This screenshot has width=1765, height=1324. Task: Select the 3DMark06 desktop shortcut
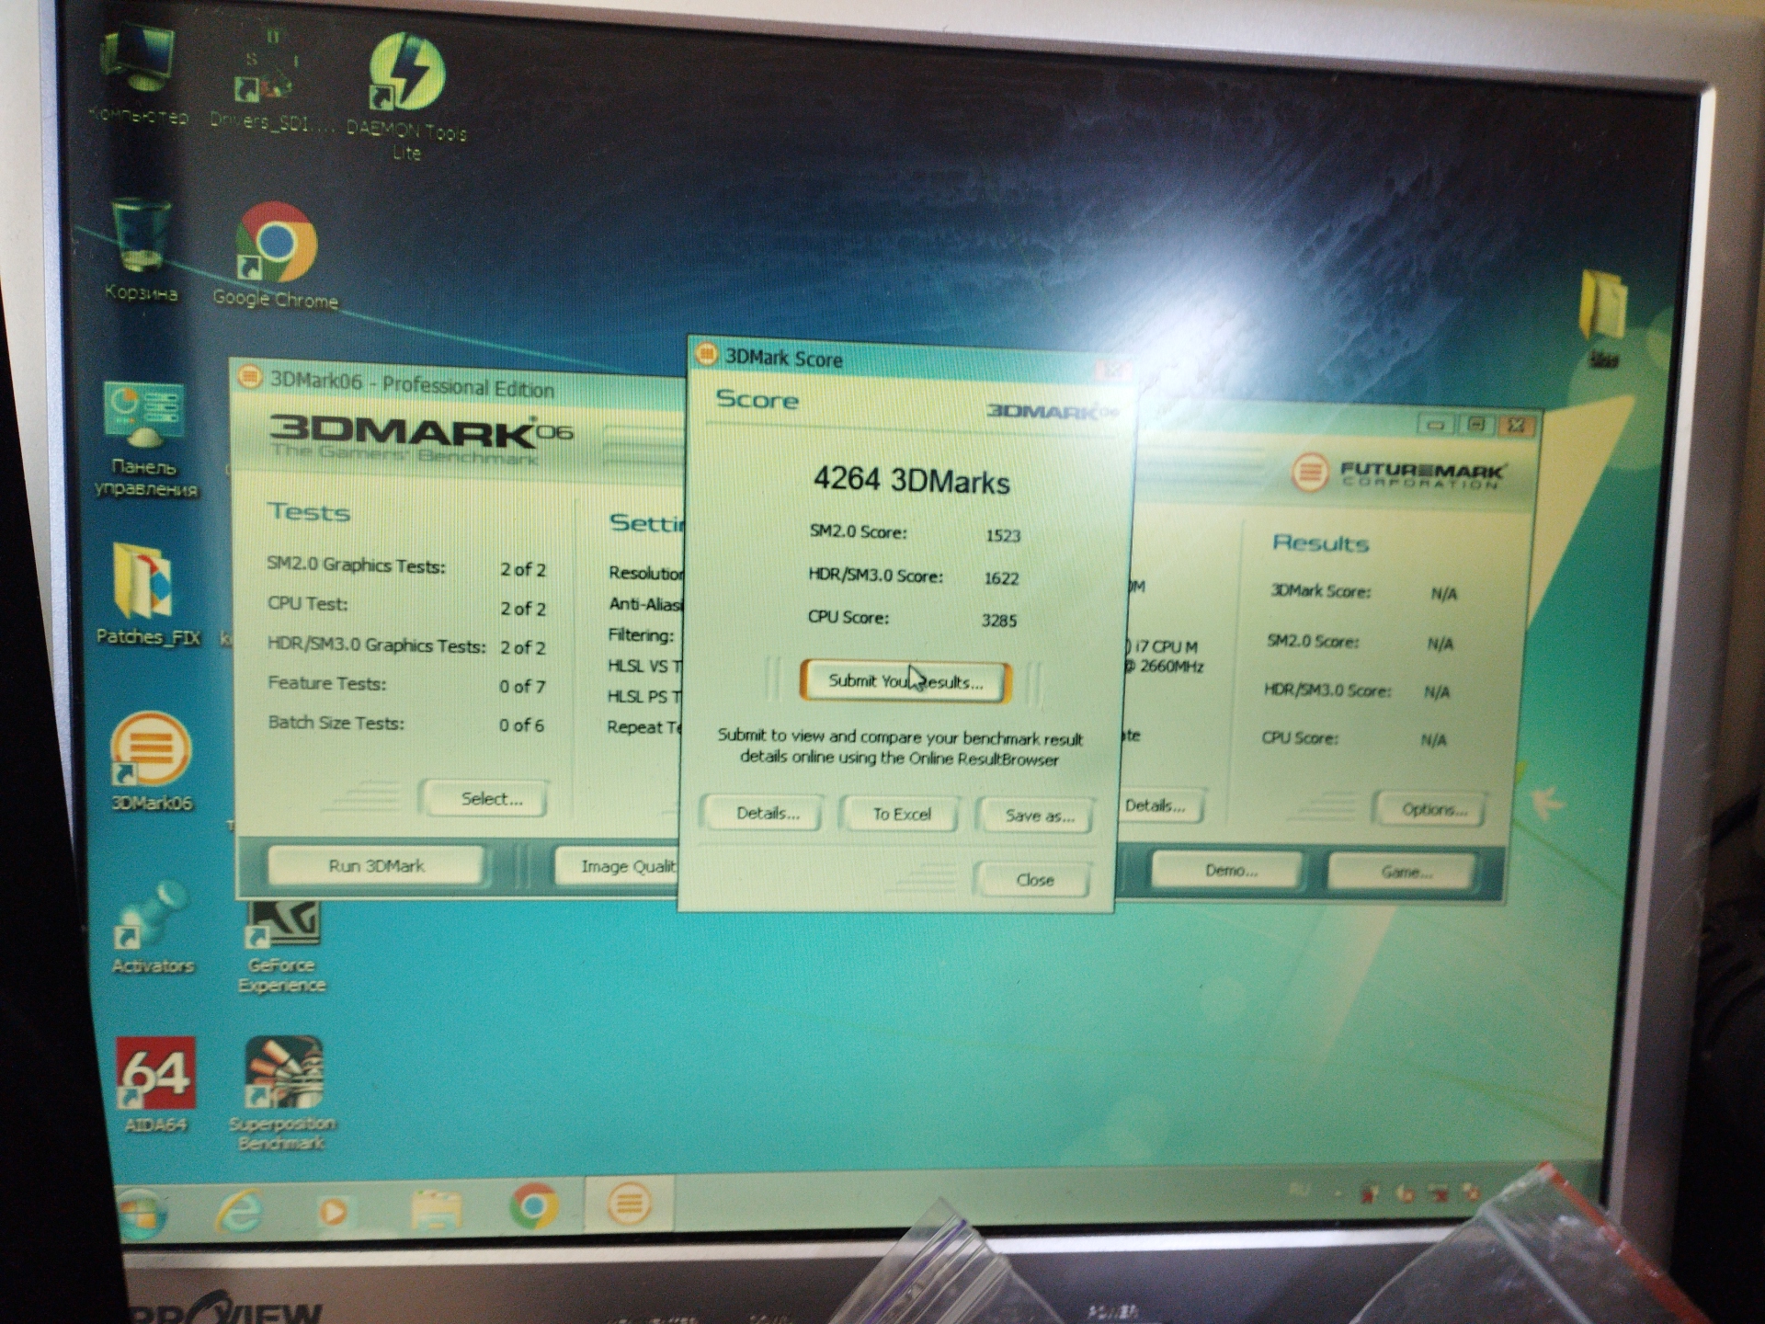point(151,763)
